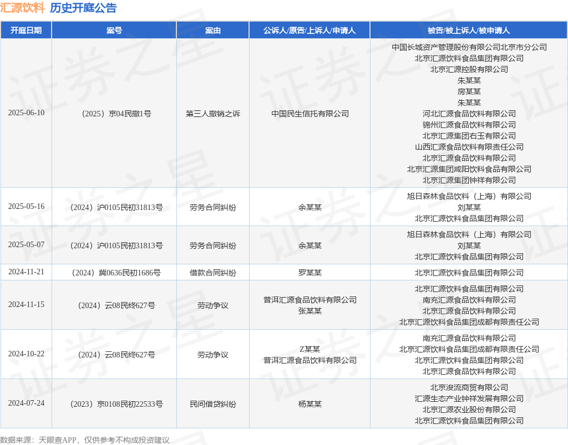Click plaintiff 中国民生信托有限公司
Viewport: 568px width, 445px height.
pyautogui.click(x=310, y=114)
